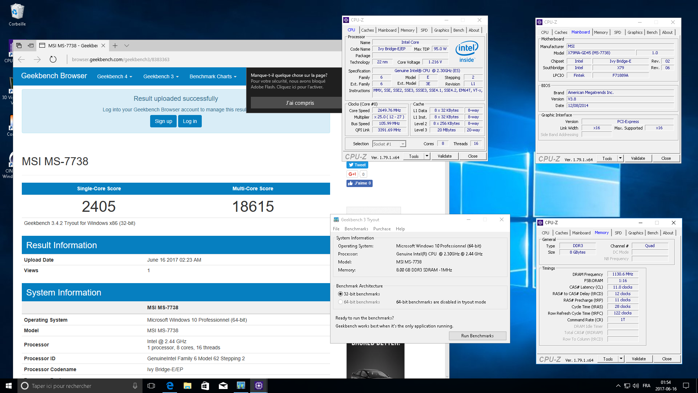Viewport: 698px width, 393px height.
Task: Click the J'ai compris button
Action: point(300,103)
